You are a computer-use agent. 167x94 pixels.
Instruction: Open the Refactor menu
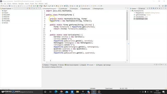(15, 4)
